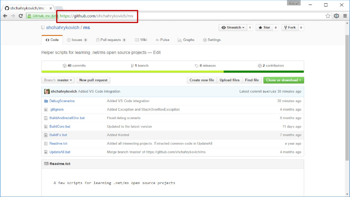View the 1 branch list
This screenshot has width=350, height=197.
point(139,66)
